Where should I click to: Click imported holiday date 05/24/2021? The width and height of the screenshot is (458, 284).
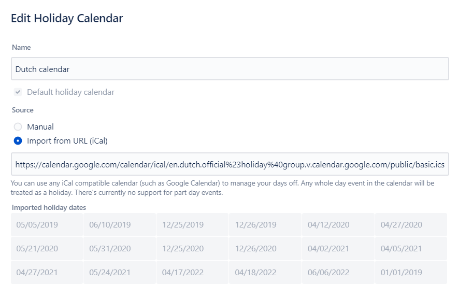pos(110,272)
